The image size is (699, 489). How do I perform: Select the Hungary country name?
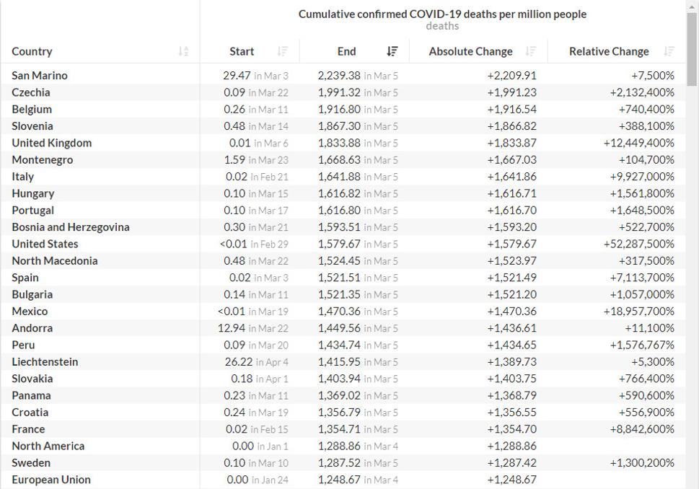pyautogui.click(x=33, y=194)
